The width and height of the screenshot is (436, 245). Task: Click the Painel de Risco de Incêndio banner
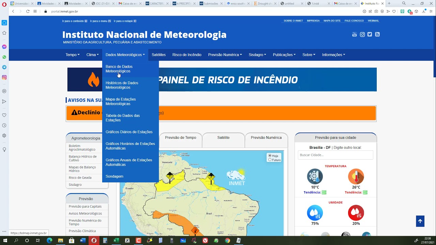[x=222, y=80]
